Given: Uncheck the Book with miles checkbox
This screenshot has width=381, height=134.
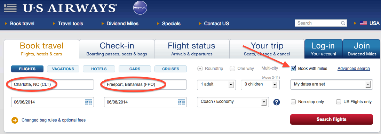Looking at the screenshot, I should (293, 69).
